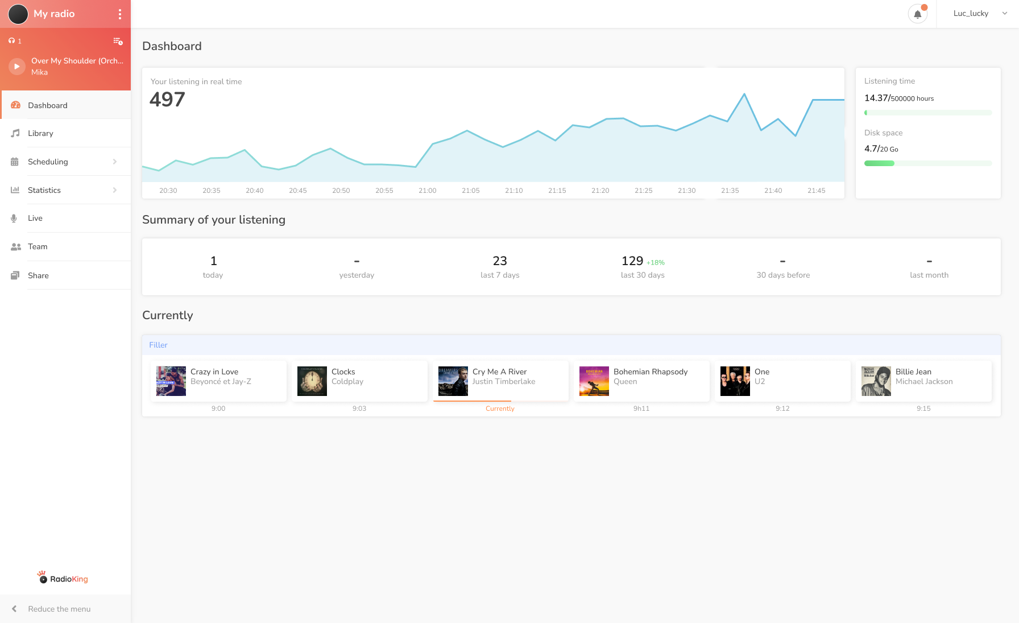Select the Crazy in Love track title

tap(214, 372)
